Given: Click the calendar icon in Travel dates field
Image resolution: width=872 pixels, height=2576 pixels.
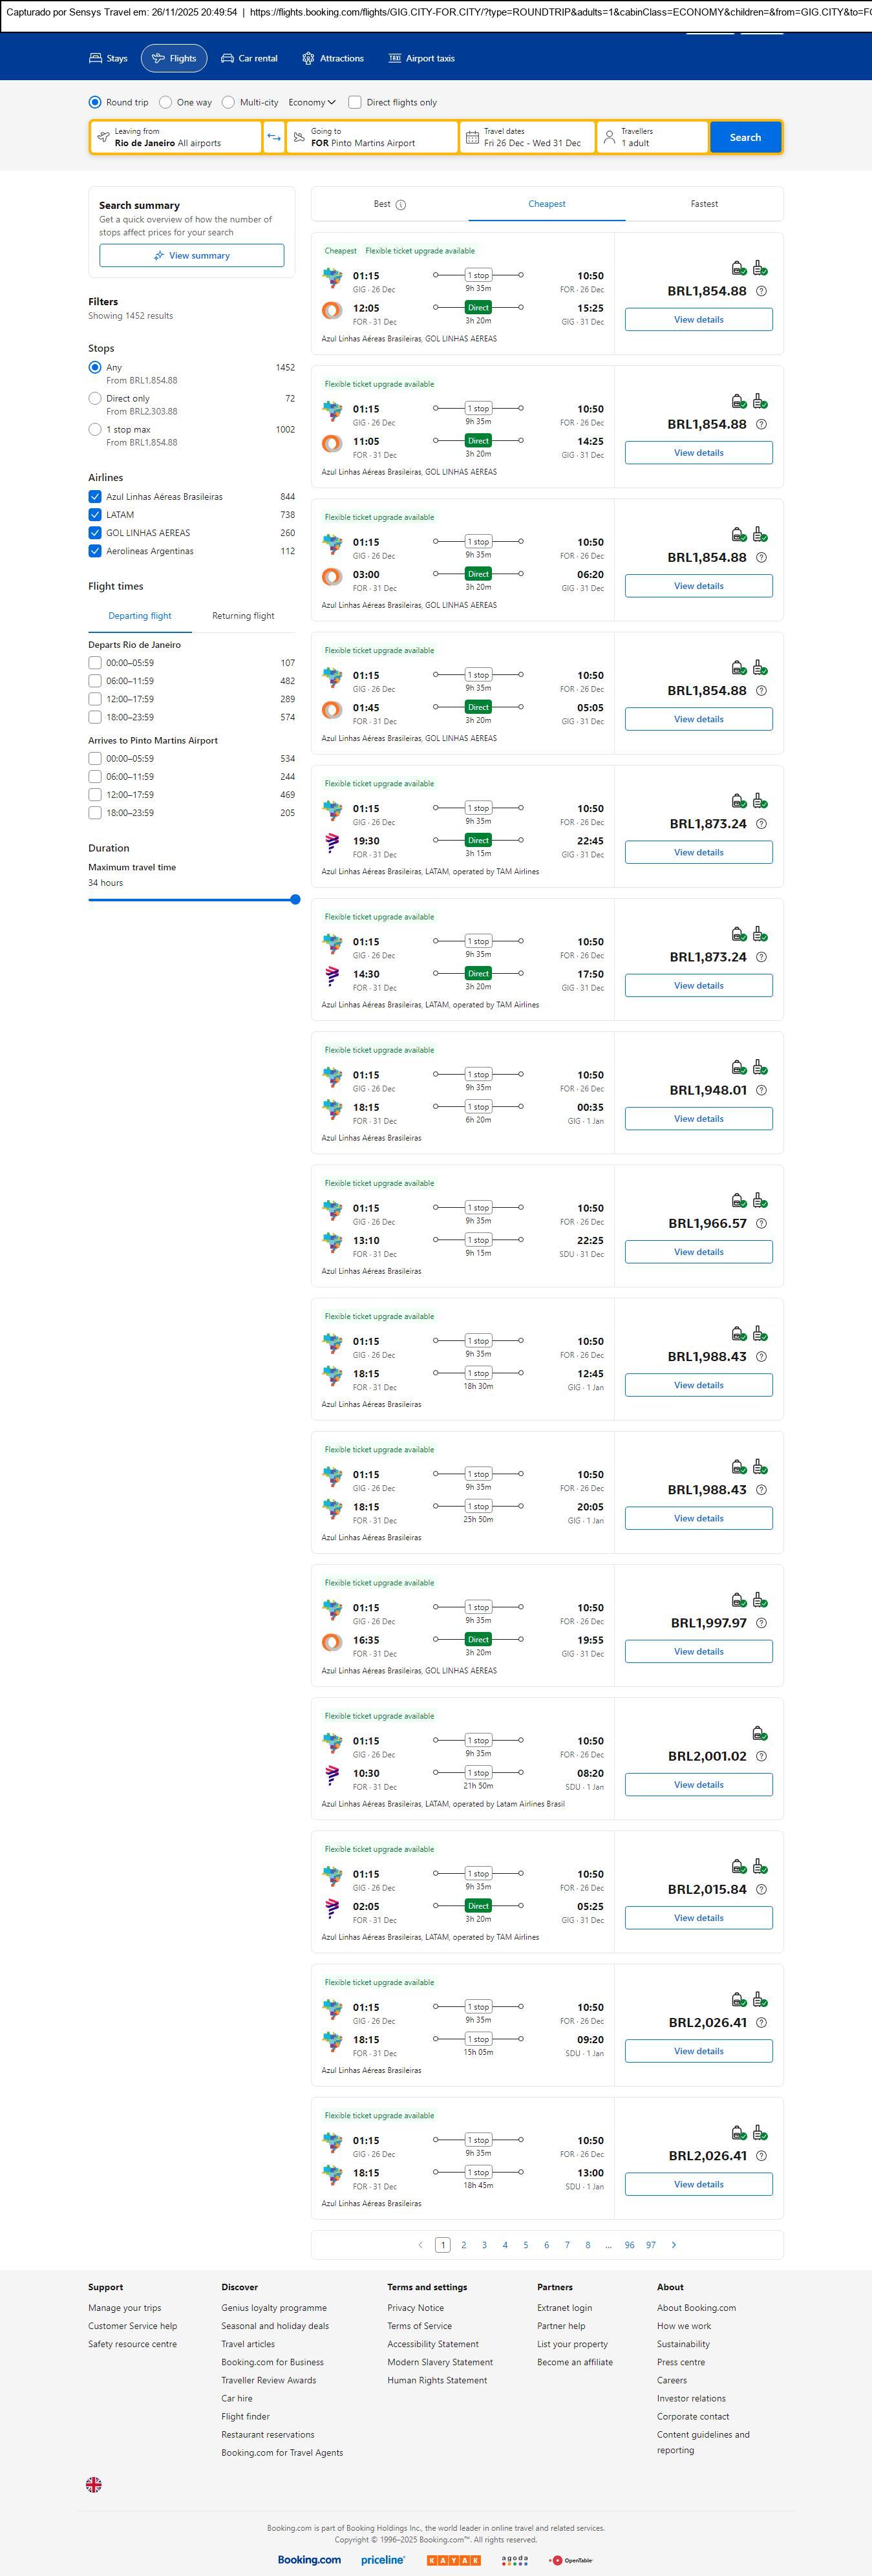Looking at the screenshot, I should point(472,137).
